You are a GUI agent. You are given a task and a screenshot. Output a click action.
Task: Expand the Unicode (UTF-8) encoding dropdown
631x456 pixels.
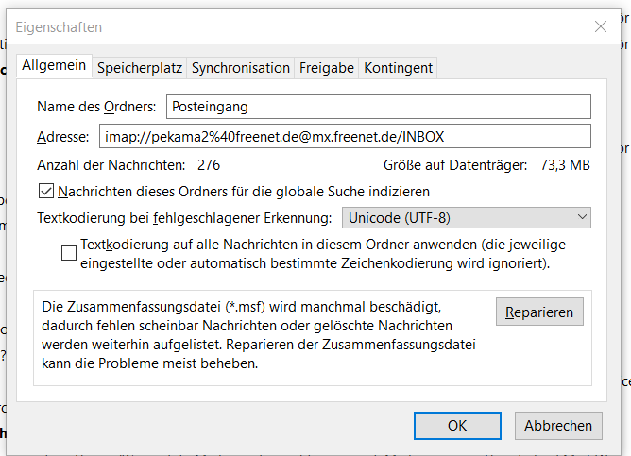click(x=466, y=218)
